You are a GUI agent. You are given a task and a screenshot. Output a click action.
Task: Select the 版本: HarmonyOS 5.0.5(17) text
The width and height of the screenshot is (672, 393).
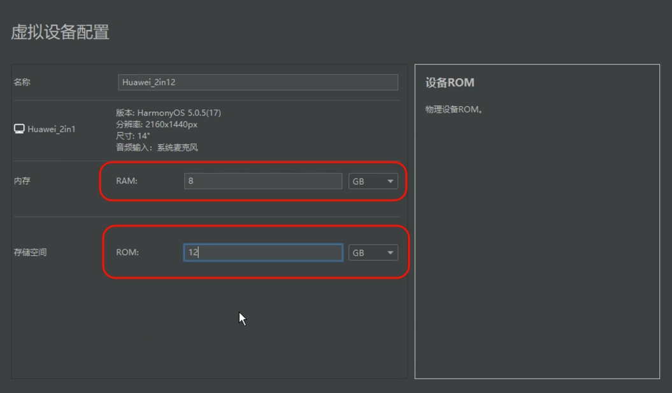tap(168, 113)
